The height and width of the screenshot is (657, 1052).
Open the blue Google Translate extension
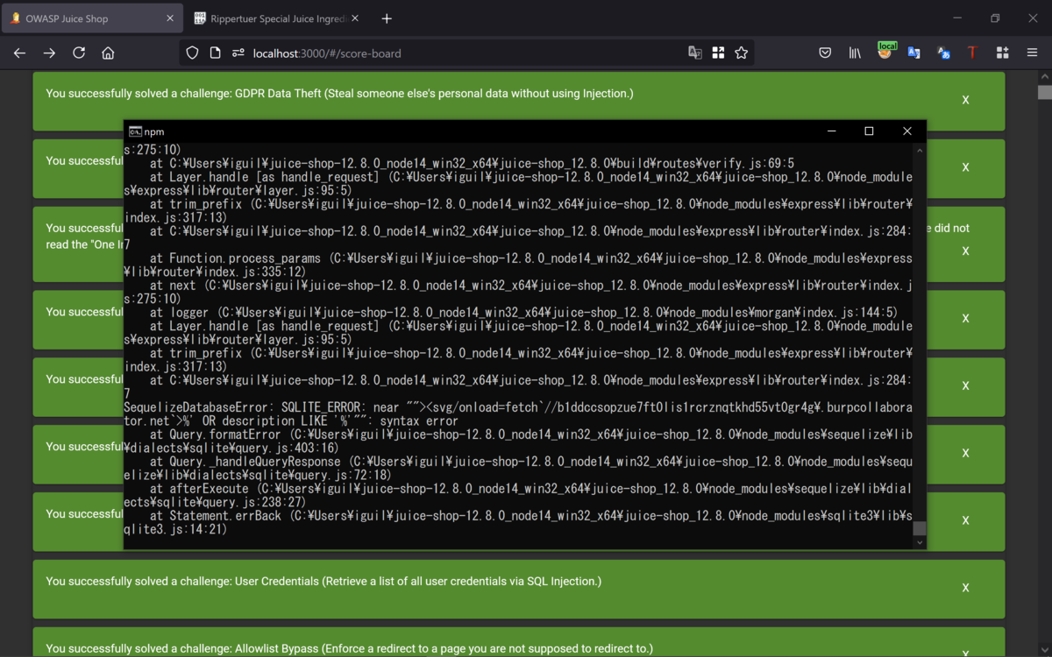pos(913,53)
